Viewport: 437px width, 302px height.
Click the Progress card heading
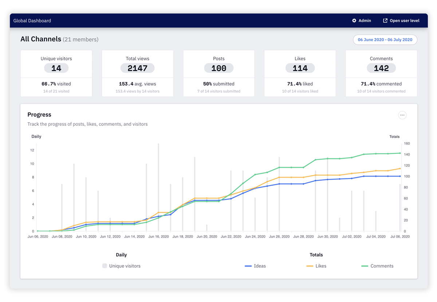(x=39, y=115)
